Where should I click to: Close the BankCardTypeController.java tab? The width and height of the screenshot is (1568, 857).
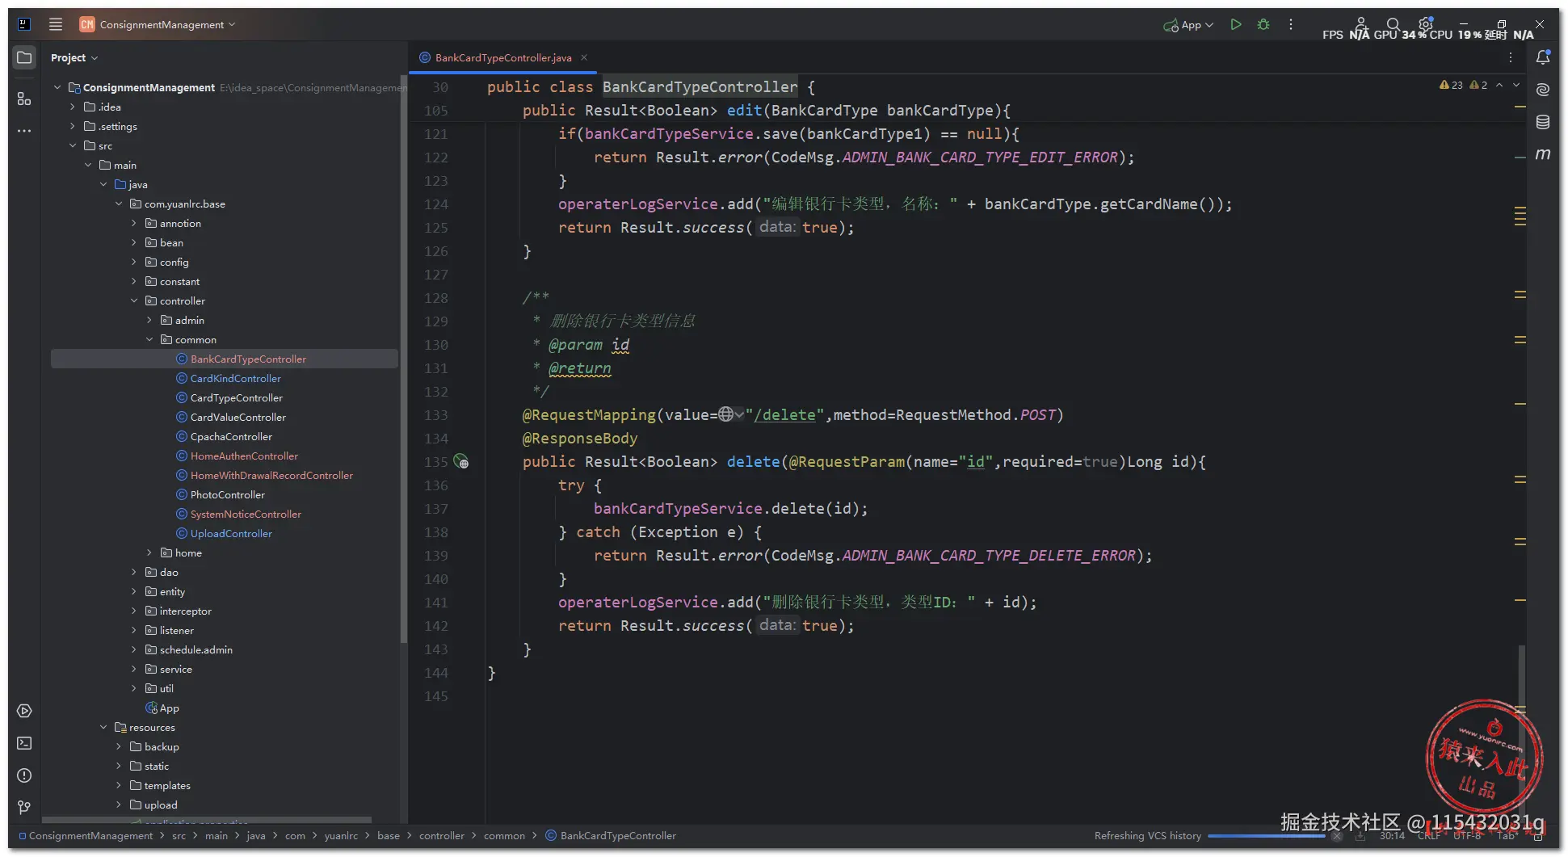[584, 57]
